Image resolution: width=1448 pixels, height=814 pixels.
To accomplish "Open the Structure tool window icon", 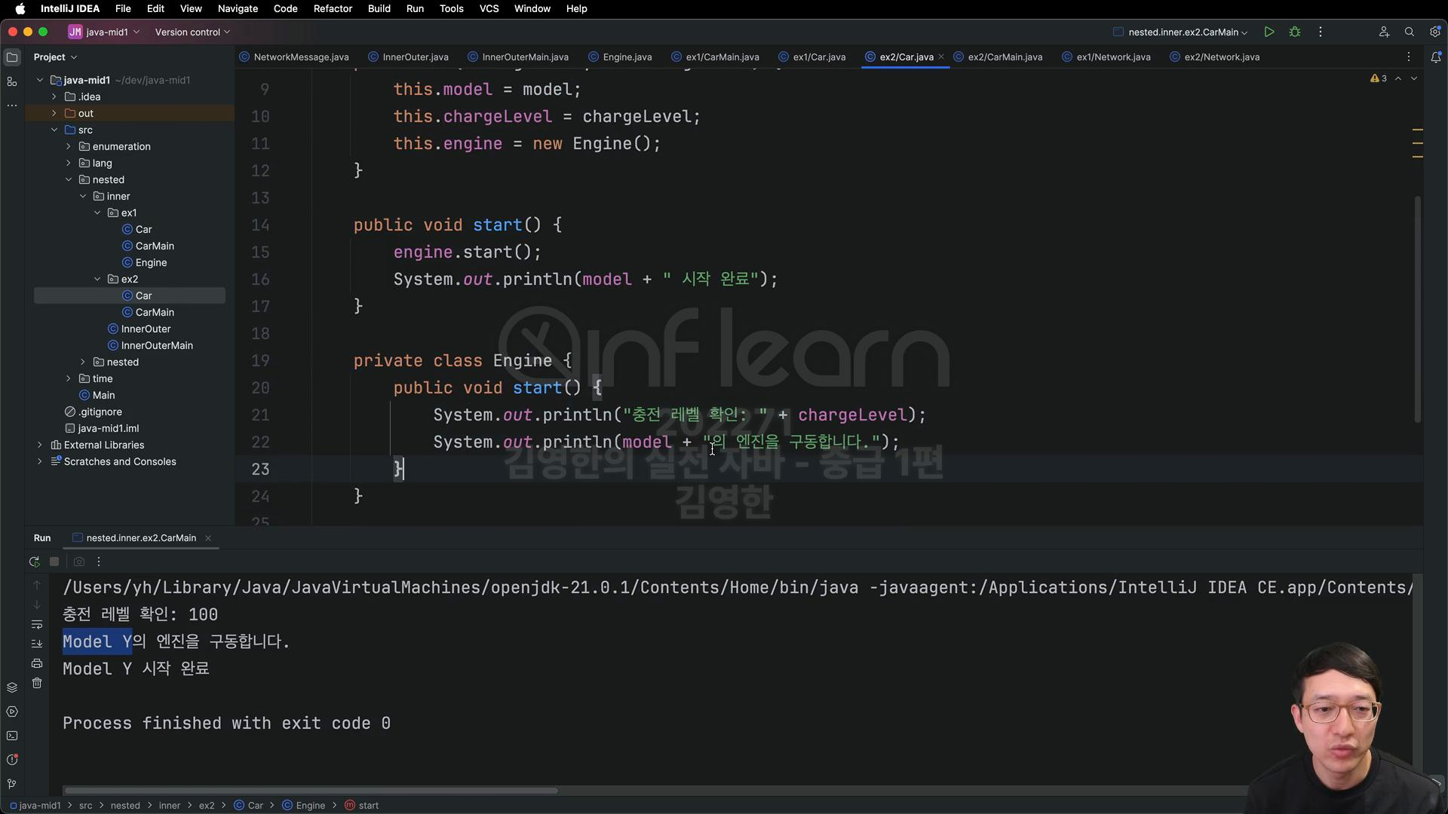I will point(12,81).
